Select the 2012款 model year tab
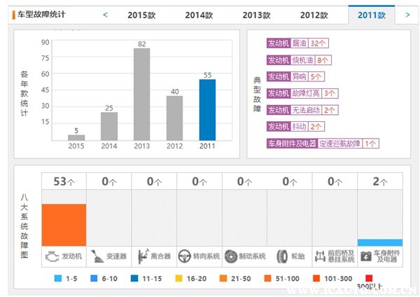Viewport: 420px width, 297px height. point(314,15)
